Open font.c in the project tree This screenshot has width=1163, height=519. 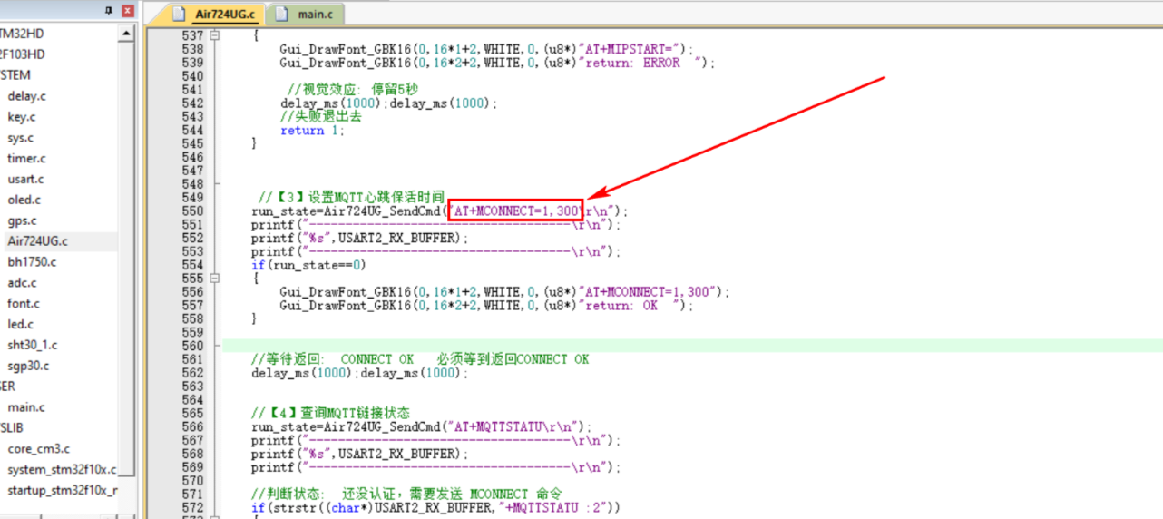coord(24,303)
